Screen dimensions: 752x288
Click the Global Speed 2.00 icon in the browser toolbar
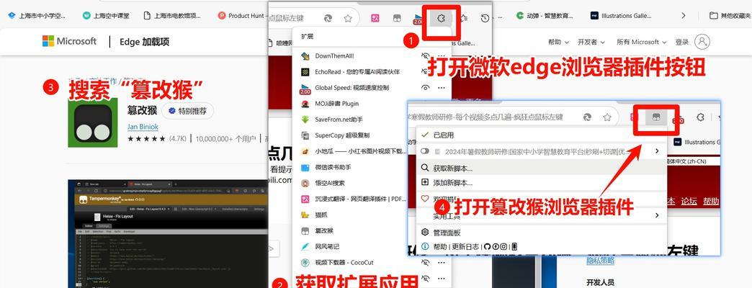tap(418, 19)
